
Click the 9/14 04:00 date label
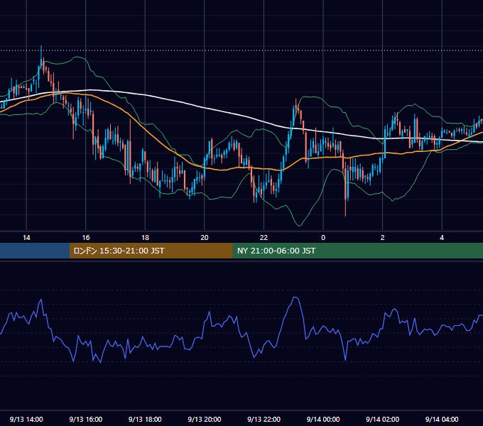click(x=442, y=419)
